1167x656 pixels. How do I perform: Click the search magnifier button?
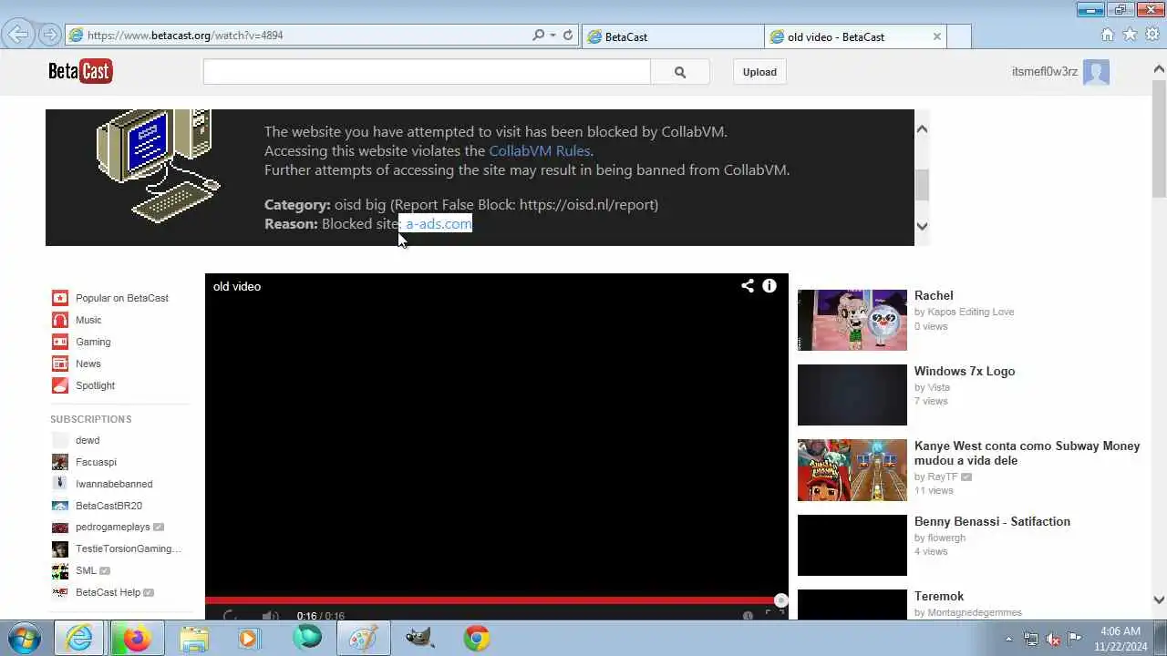pos(680,72)
